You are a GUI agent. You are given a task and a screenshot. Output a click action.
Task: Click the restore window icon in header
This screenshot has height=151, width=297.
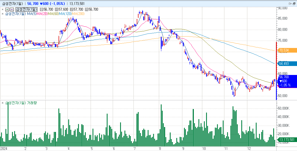click(x=294, y=3)
